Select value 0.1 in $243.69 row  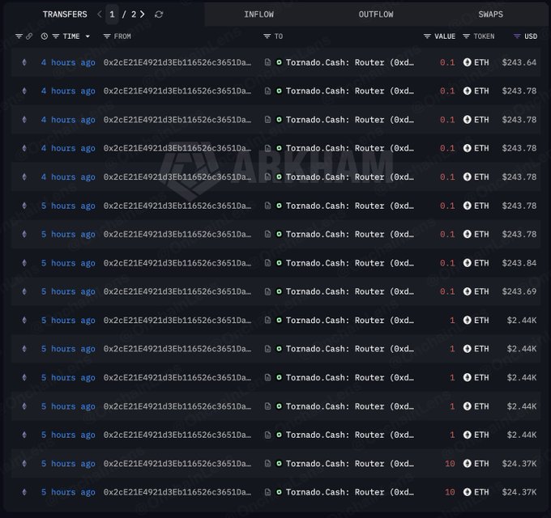447,291
